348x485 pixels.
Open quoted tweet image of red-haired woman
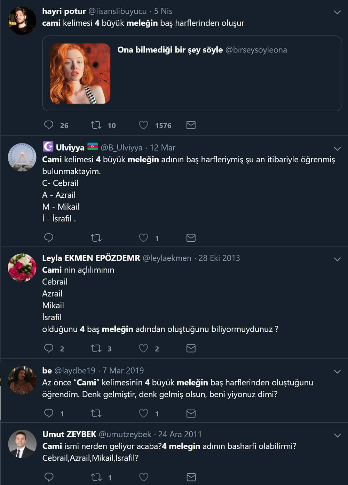pyautogui.click(x=80, y=73)
